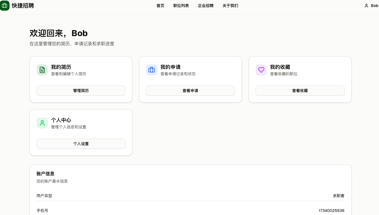
Task: Open 个人设置 from the personal center card
Action: coord(81,144)
